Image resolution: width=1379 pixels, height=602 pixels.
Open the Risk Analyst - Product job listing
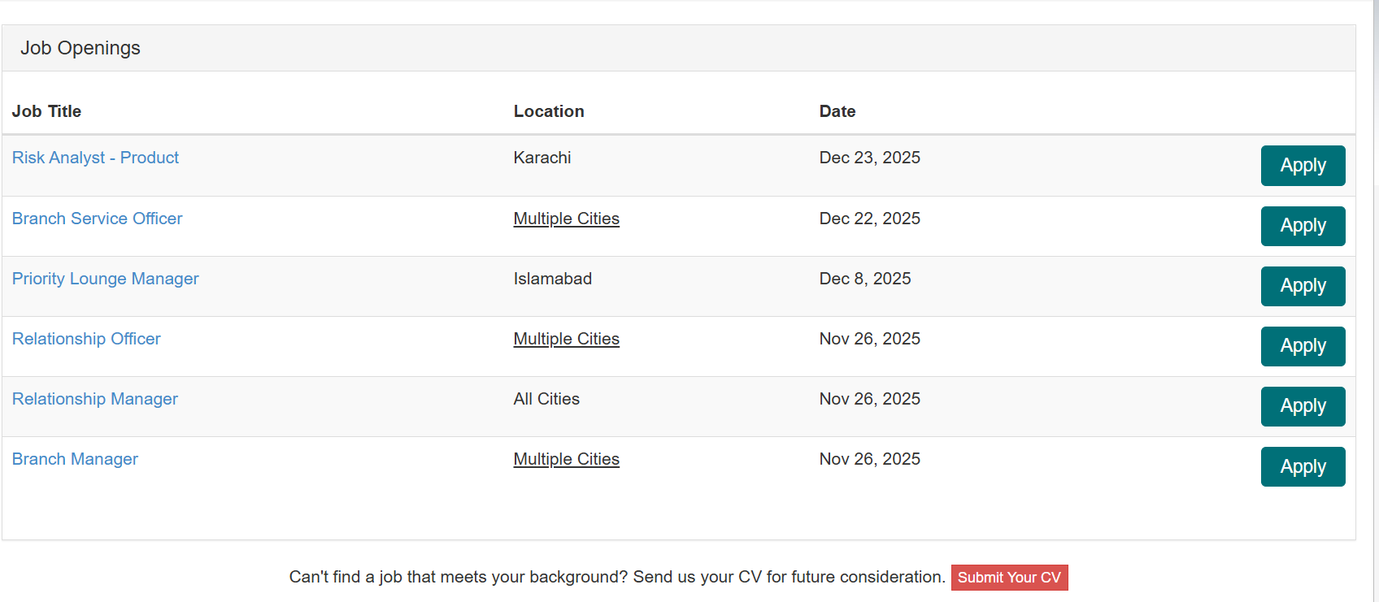(x=95, y=158)
